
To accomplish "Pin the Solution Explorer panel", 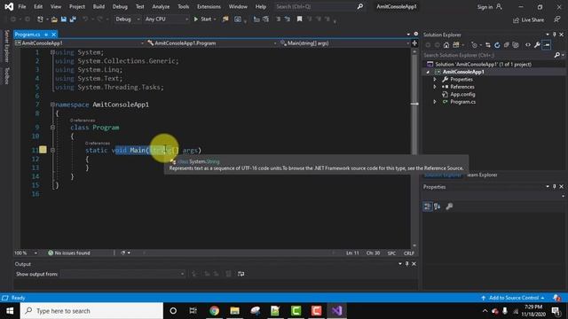I will [554, 35].
